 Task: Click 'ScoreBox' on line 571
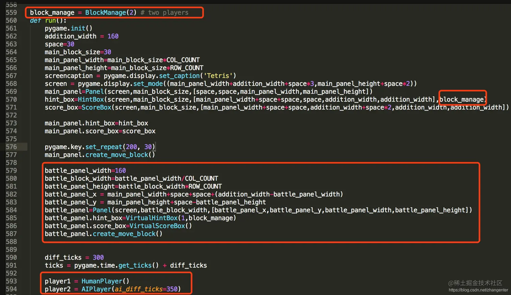point(96,107)
